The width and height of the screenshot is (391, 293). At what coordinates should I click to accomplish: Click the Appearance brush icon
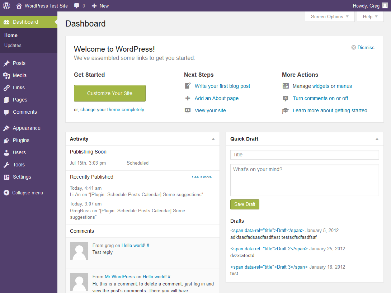[6, 128]
